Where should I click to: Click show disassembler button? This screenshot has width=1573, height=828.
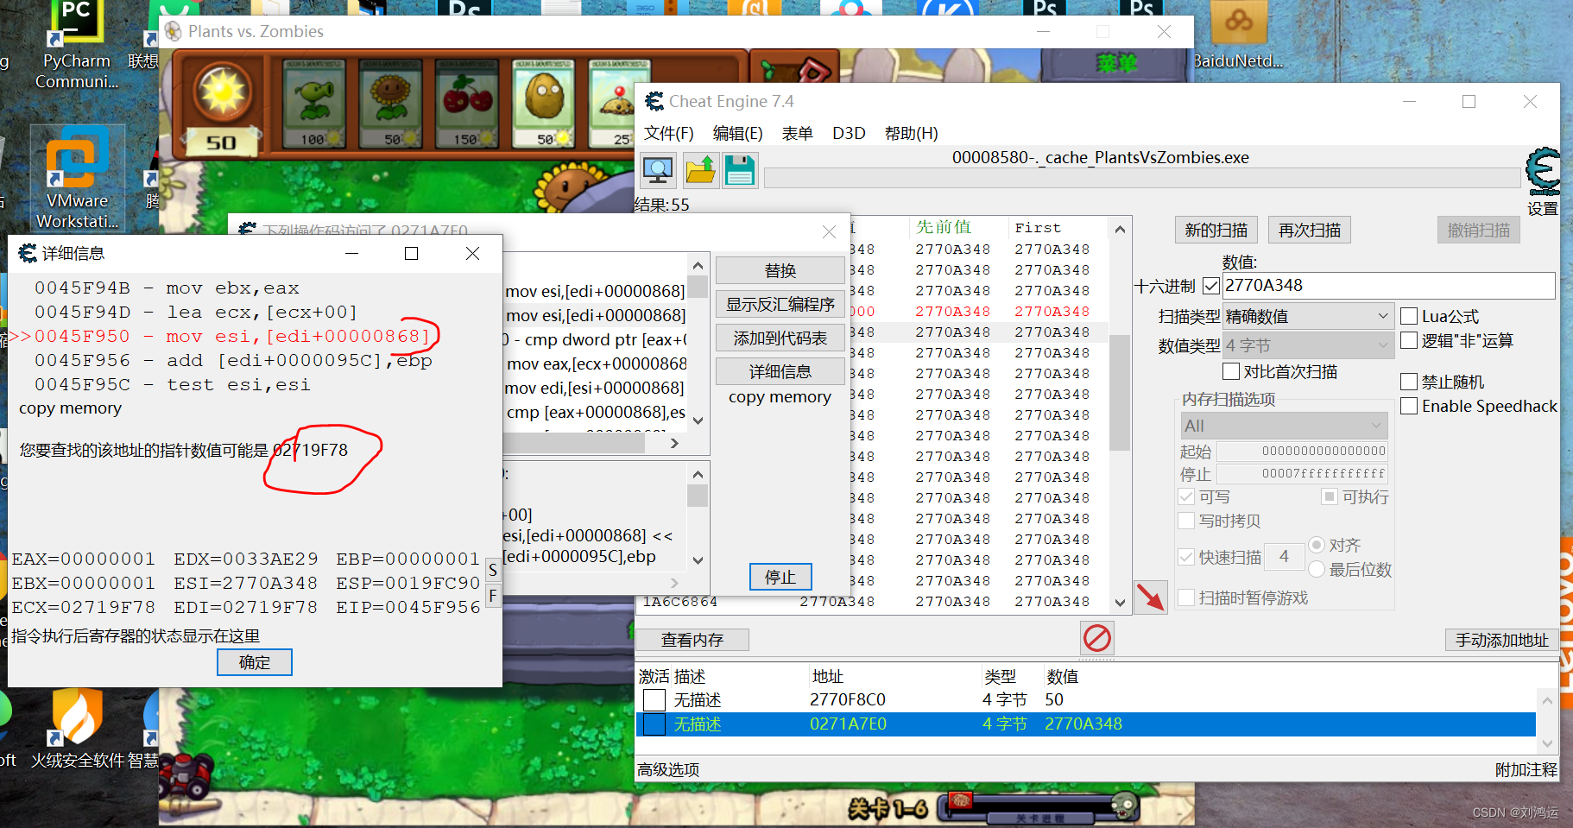pos(780,304)
